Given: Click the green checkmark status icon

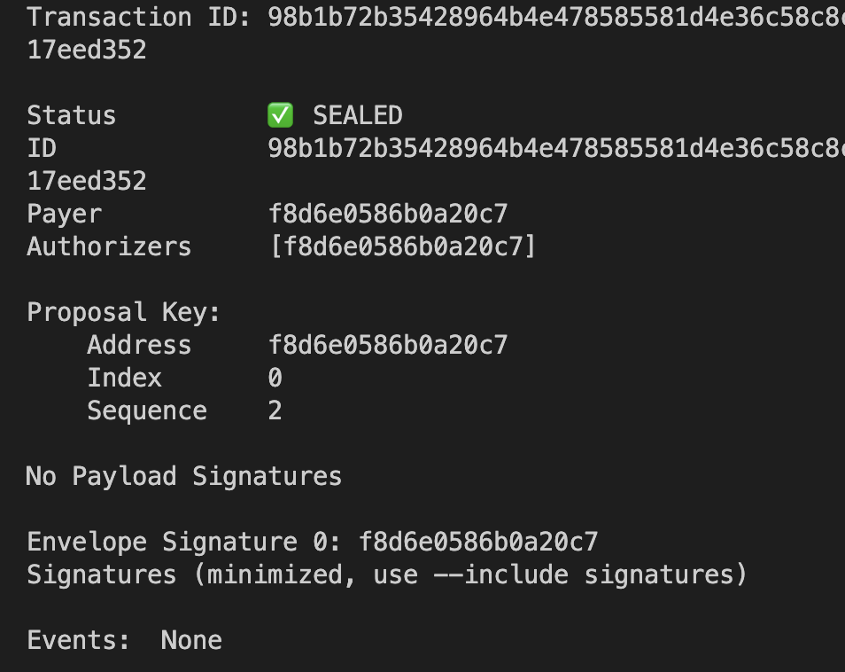Looking at the screenshot, I should pos(280,115).
